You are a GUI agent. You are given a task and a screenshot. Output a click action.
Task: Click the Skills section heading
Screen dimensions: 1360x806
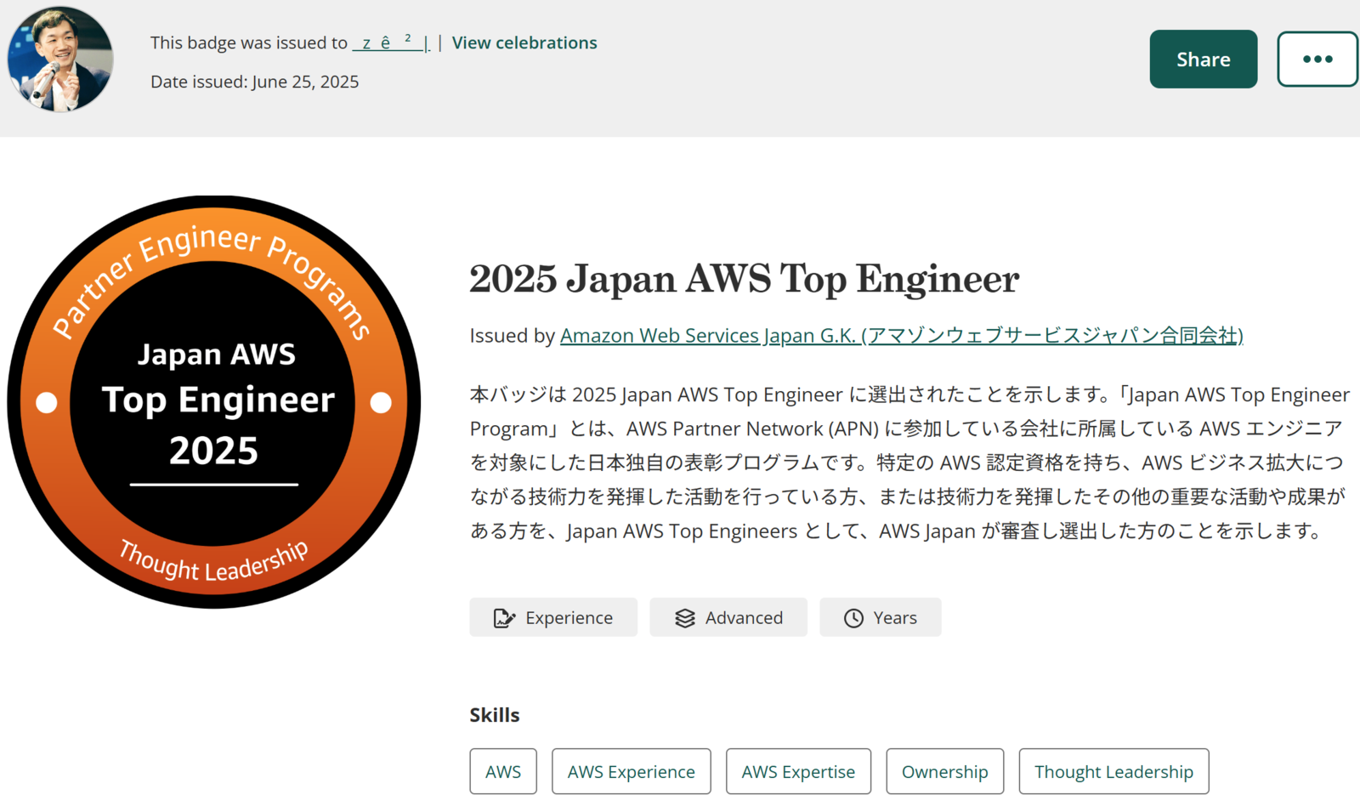tap(495, 715)
